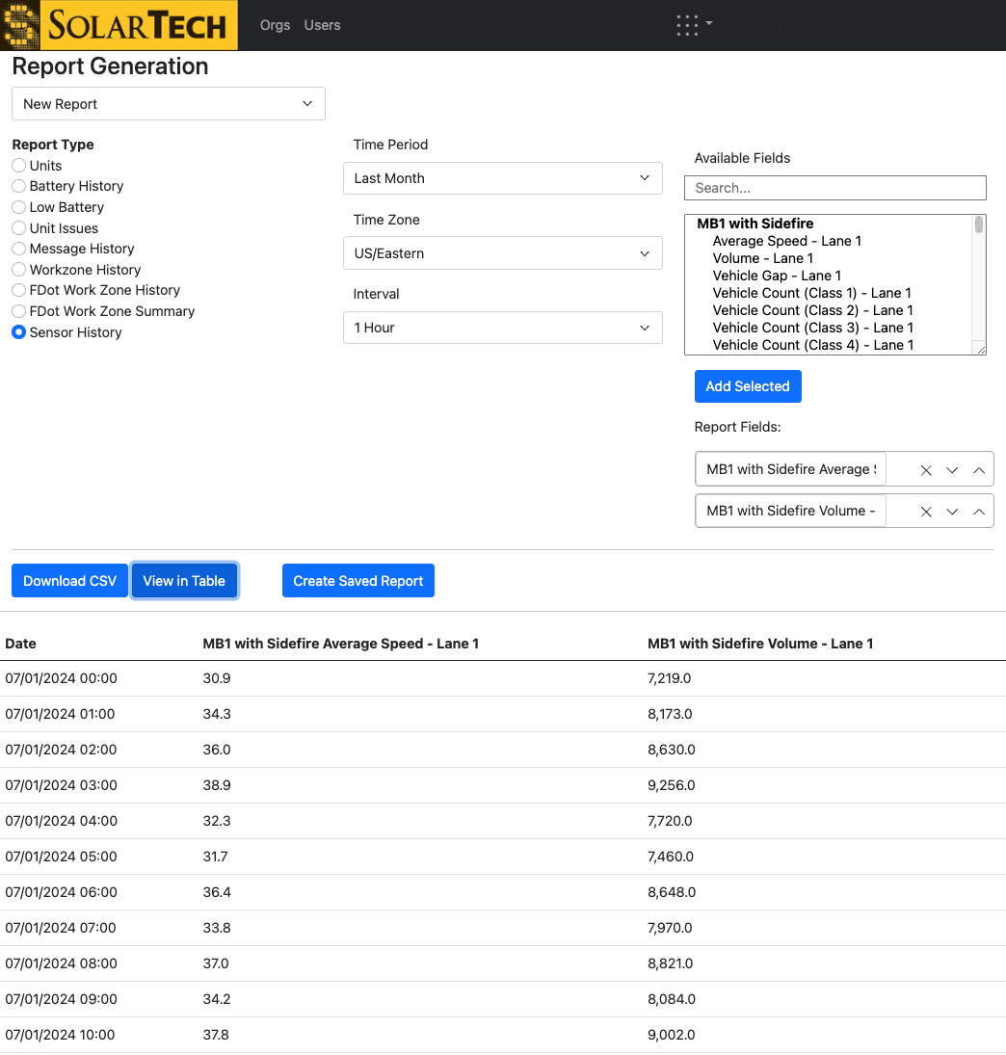Open the Time Zone dropdown
Image resolution: width=1006 pixels, height=1055 pixels.
click(x=503, y=253)
